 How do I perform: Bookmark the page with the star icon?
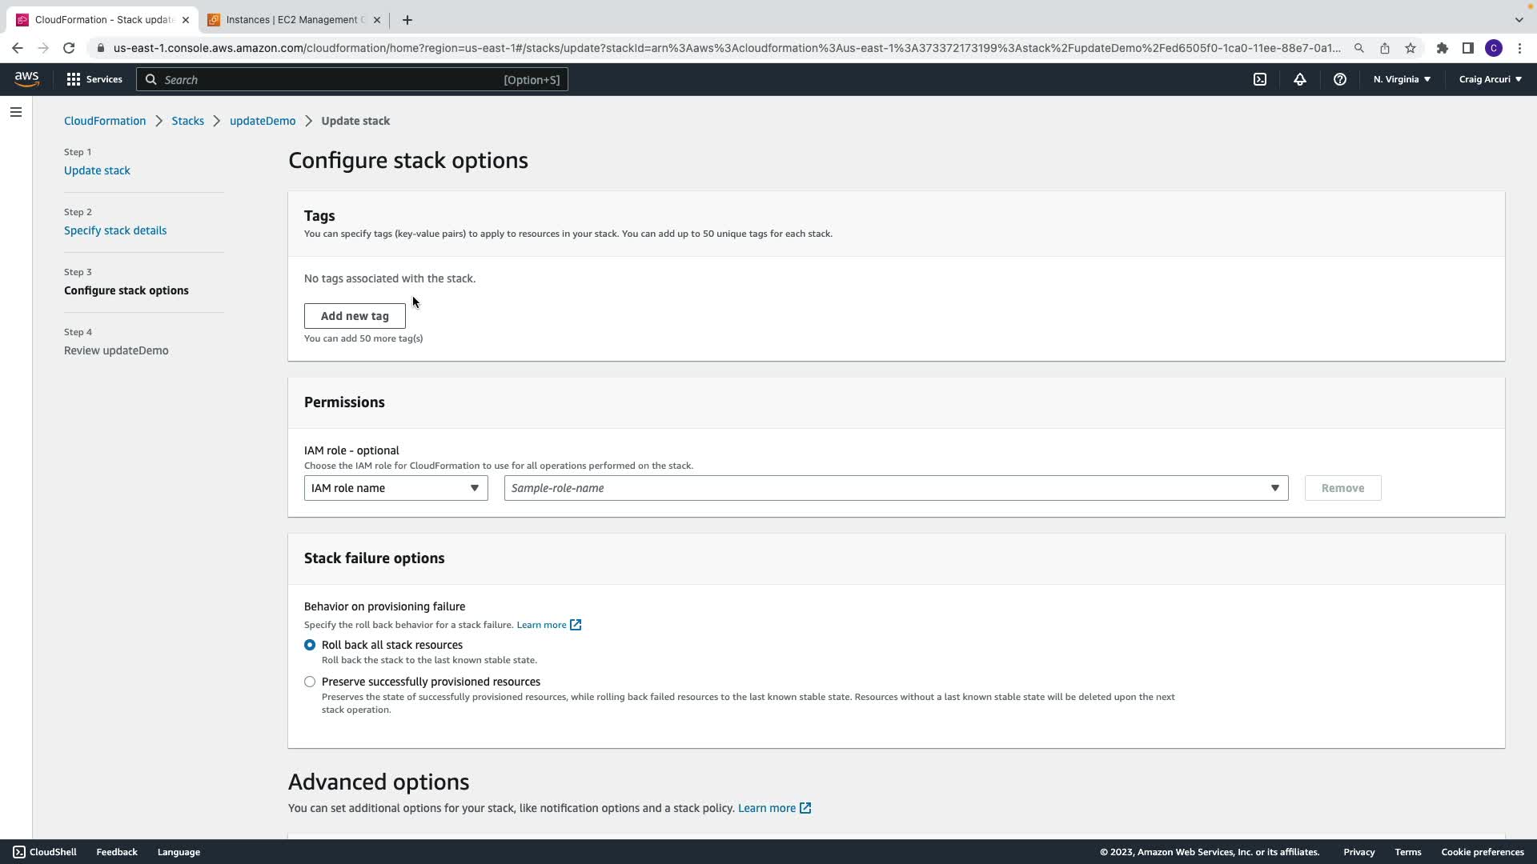pos(1411,48)
